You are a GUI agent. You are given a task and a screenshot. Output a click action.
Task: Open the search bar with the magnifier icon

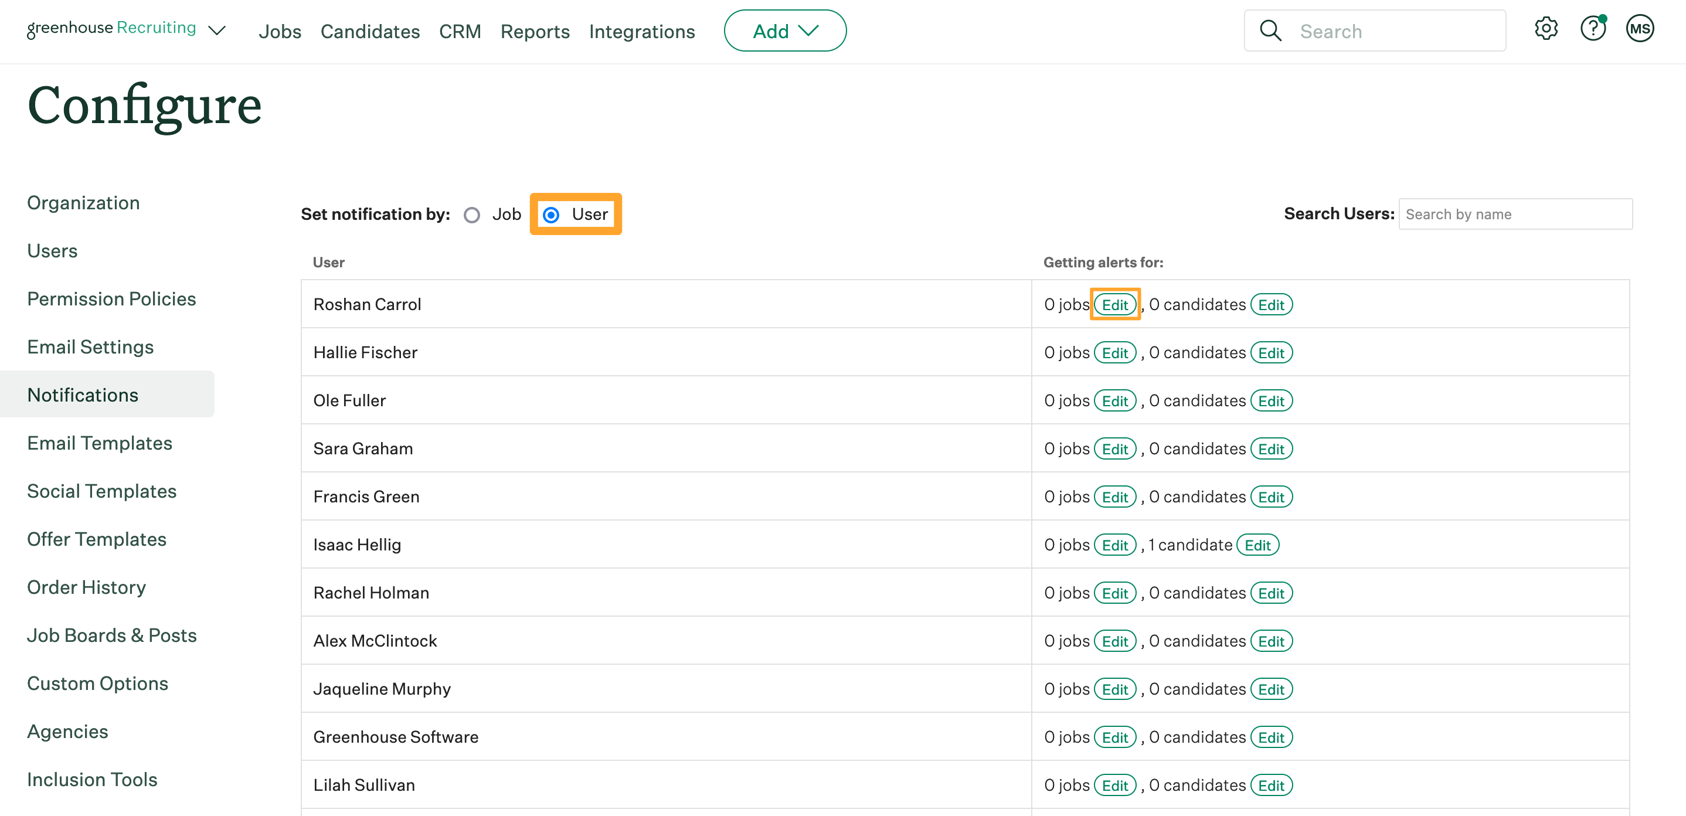1270,30
